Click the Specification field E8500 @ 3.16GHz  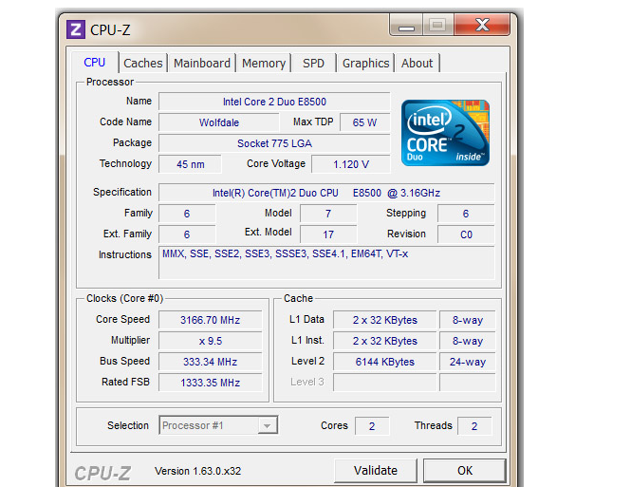pos(326,193)
